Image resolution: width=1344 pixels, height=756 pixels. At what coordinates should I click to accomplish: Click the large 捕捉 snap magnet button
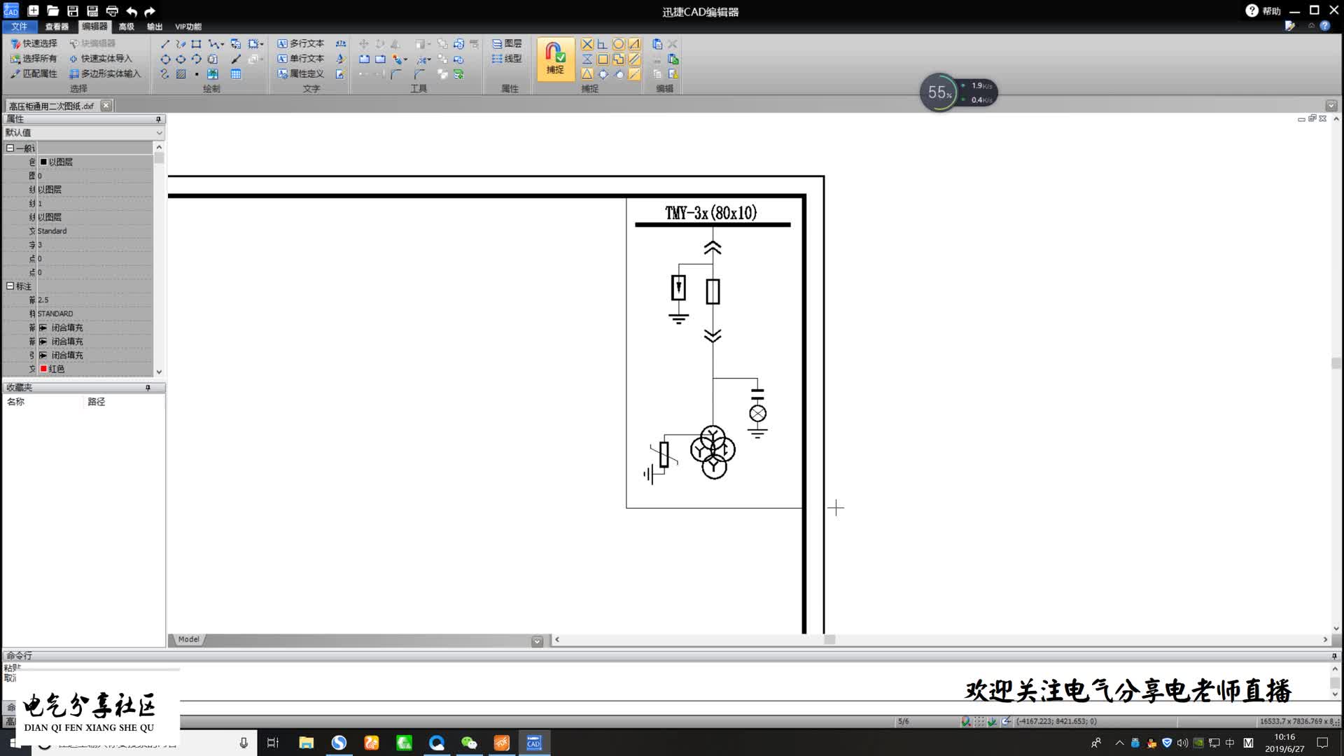pyautogui.click(x=555, y=58)
